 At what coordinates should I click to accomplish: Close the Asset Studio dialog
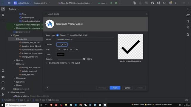(x=146, y=14)
